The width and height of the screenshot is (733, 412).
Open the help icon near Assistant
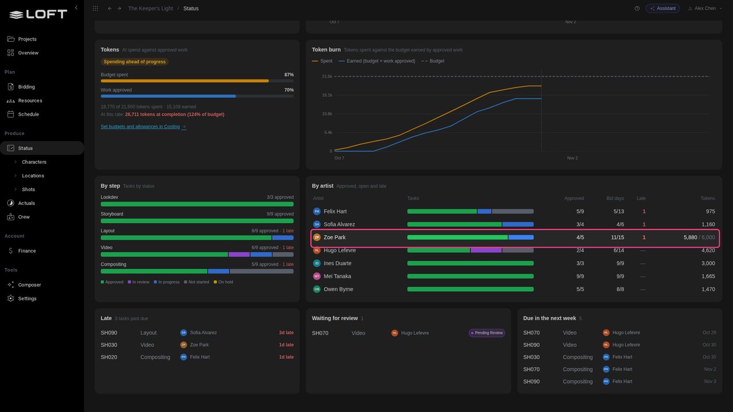pos(637,9)
